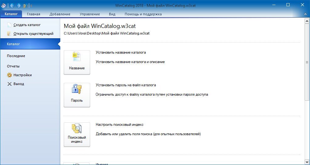Click the folder icon beside Открыть существующий
The image size is (310, 165).
point(9,34)
